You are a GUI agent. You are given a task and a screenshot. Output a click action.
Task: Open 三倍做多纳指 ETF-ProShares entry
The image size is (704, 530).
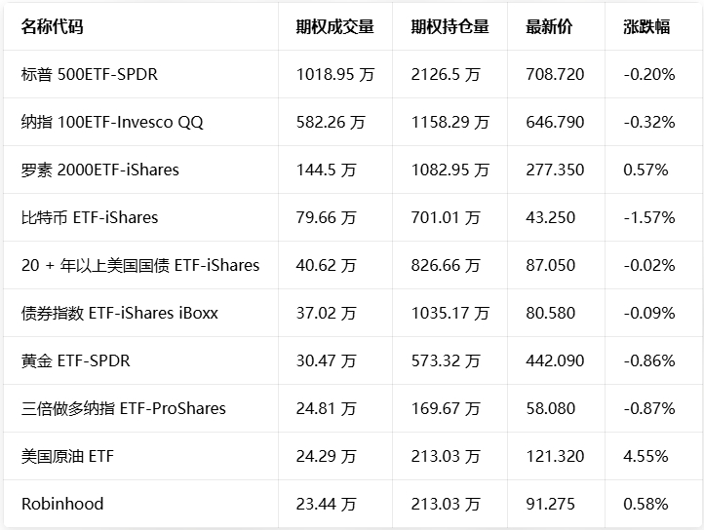coord(123,408)
